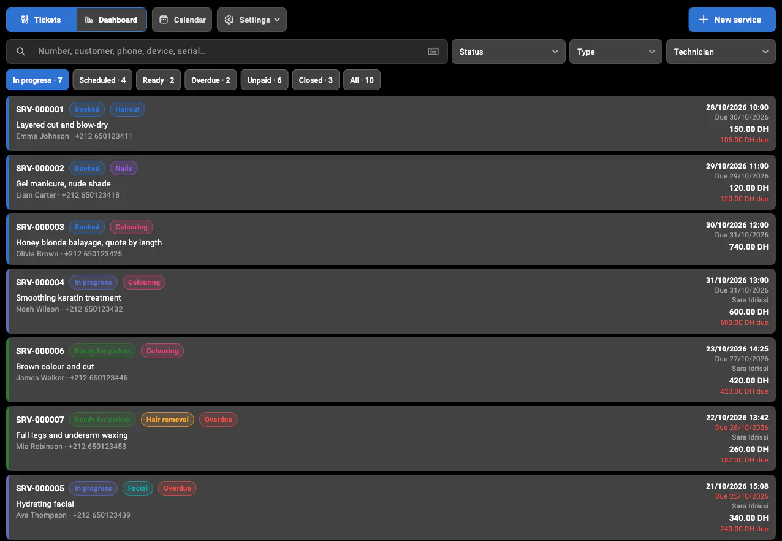Viewport: 782px width, 541px height.
Task: Create a New service
Action: tap(732, 20)
